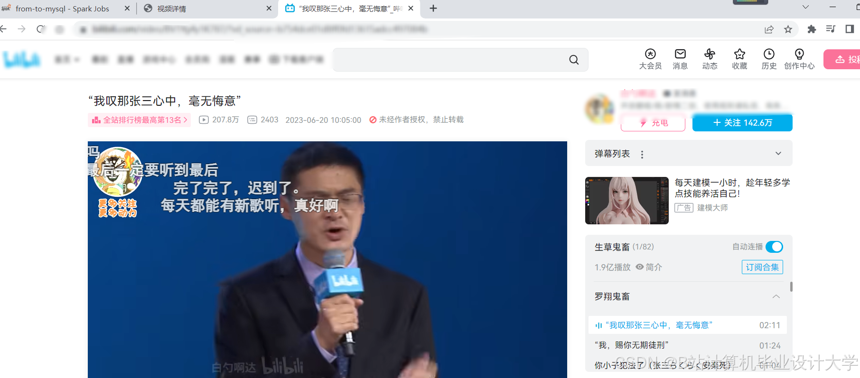Click the 生草鬼畜 collection title
860x378 pixels.
[x=612, y=247]
